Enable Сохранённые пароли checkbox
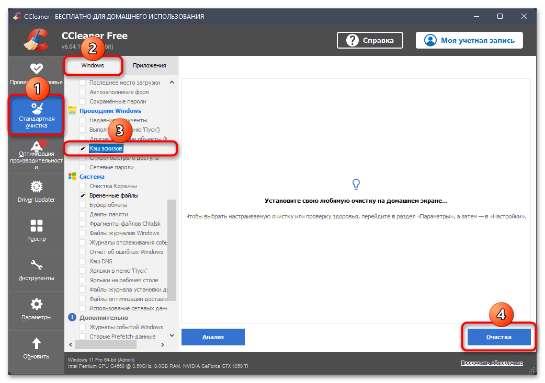Image resolution: width=545 pixels, height=383 pixels. click(x=83, y=101)
